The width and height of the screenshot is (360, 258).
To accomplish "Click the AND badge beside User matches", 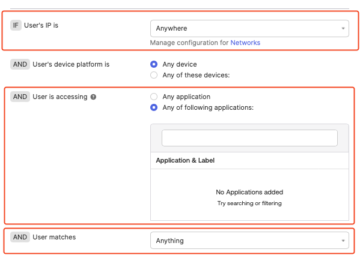I will (20, 237).
